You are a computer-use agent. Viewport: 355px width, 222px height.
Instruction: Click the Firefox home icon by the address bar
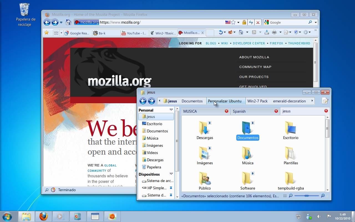pos(69,22)
